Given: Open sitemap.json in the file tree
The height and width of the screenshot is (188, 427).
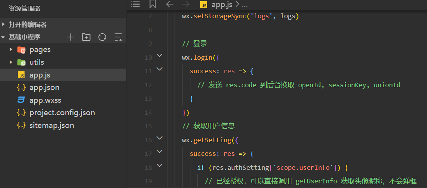Looking at the screenshot, I should pos(63,125).
